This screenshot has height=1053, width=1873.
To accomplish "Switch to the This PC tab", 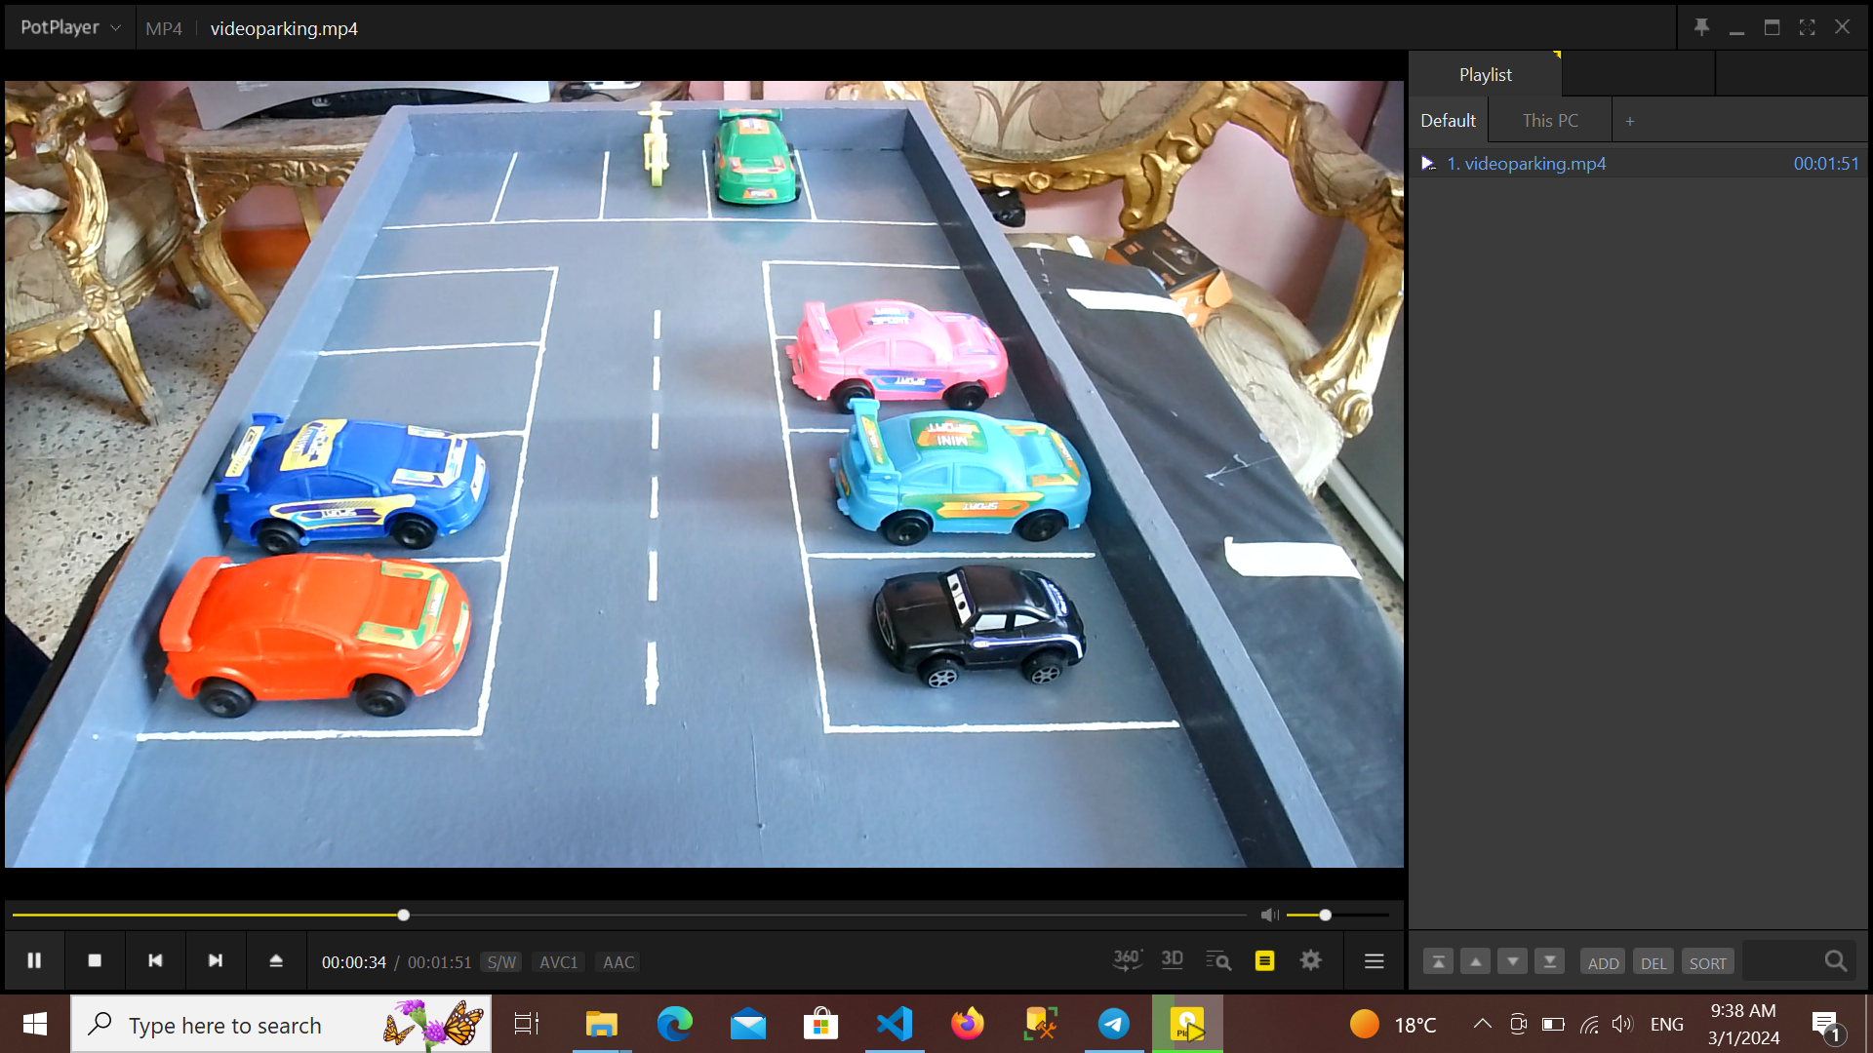I will (1549, 121).
